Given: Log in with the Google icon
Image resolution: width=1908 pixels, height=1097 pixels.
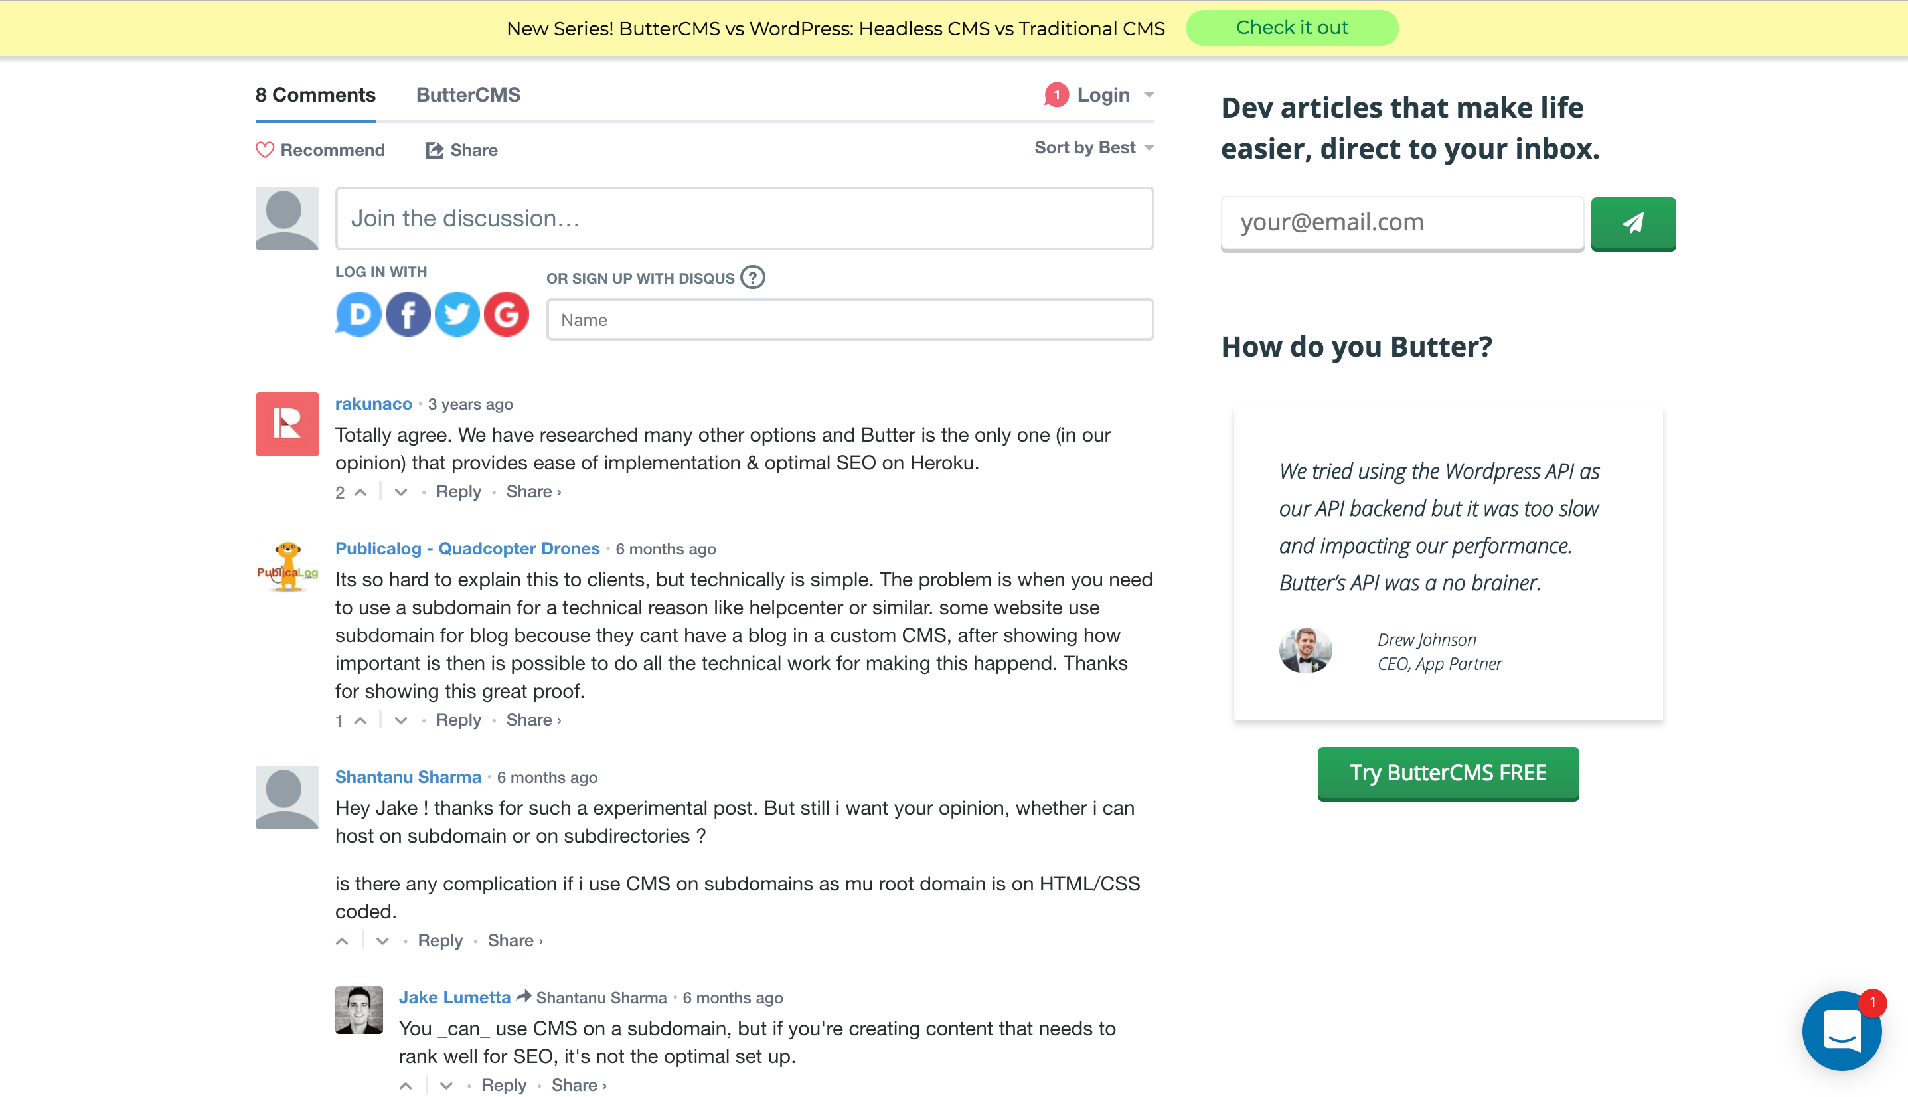Looking at the screenshot, I should [506, 314].
